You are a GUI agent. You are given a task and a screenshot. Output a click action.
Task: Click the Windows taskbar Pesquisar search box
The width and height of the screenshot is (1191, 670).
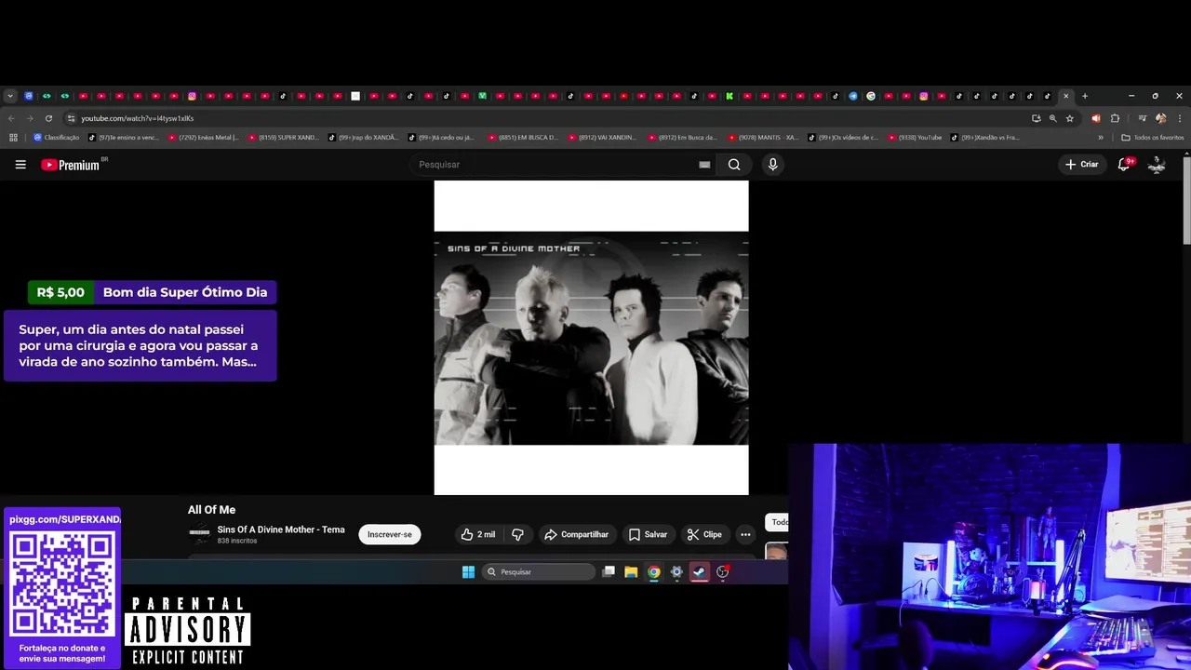[x=538, y=571]
